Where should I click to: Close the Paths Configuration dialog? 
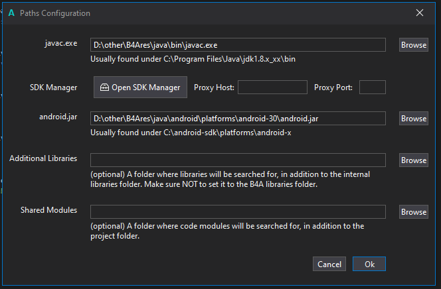tap(419, 13)
